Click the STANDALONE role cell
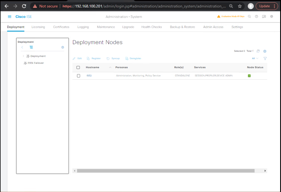The image size is (281, 192). 182,76
